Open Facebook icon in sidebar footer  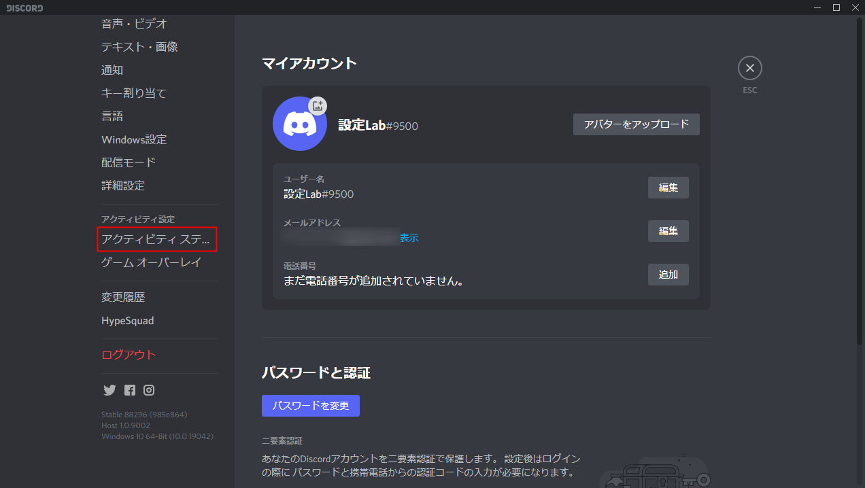(130, 390)
